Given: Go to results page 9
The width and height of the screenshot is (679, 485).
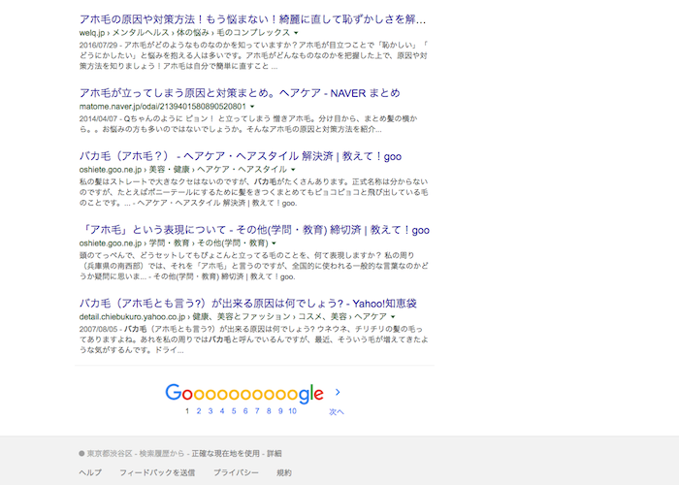Looking at the screenshot, I should click(x=280, y=411).
